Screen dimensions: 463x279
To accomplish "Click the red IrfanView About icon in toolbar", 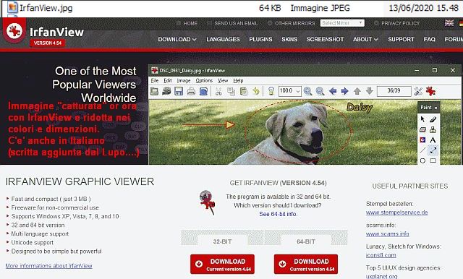I will pyautogui.click(x=430, y=91).
